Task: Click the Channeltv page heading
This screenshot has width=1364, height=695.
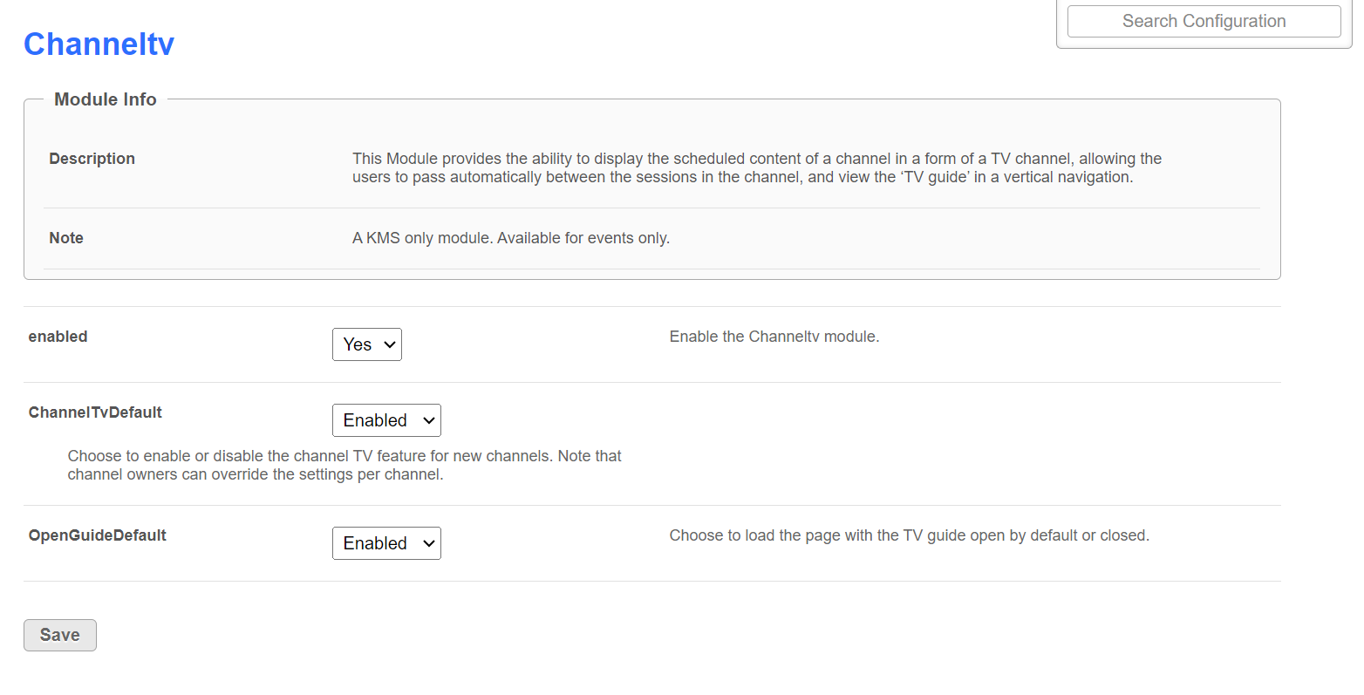Action: pos(99,44)
